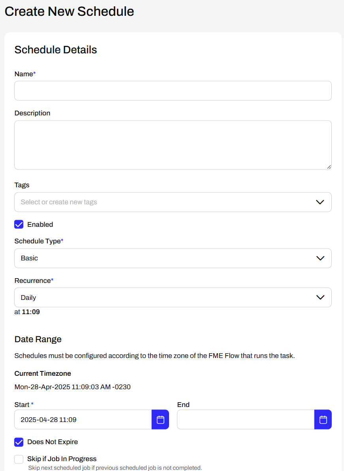Grab the Description box resize handle

[329, 167]
